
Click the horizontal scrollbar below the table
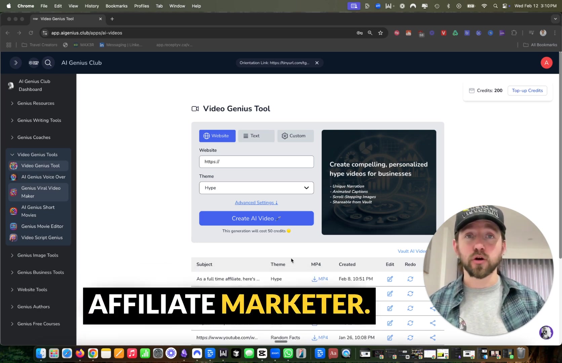281,342
